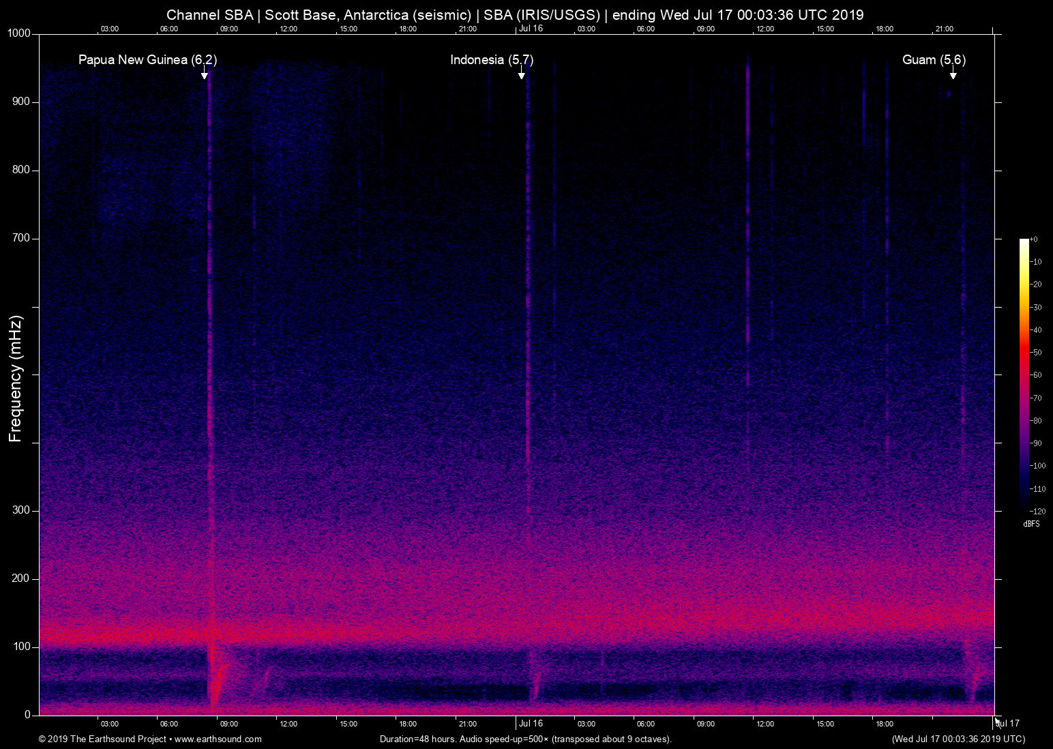Click the Papua New Guinea (6.2) earthquake marker
The height and width of the screenshot is (749, 1053).
point(147,59)
